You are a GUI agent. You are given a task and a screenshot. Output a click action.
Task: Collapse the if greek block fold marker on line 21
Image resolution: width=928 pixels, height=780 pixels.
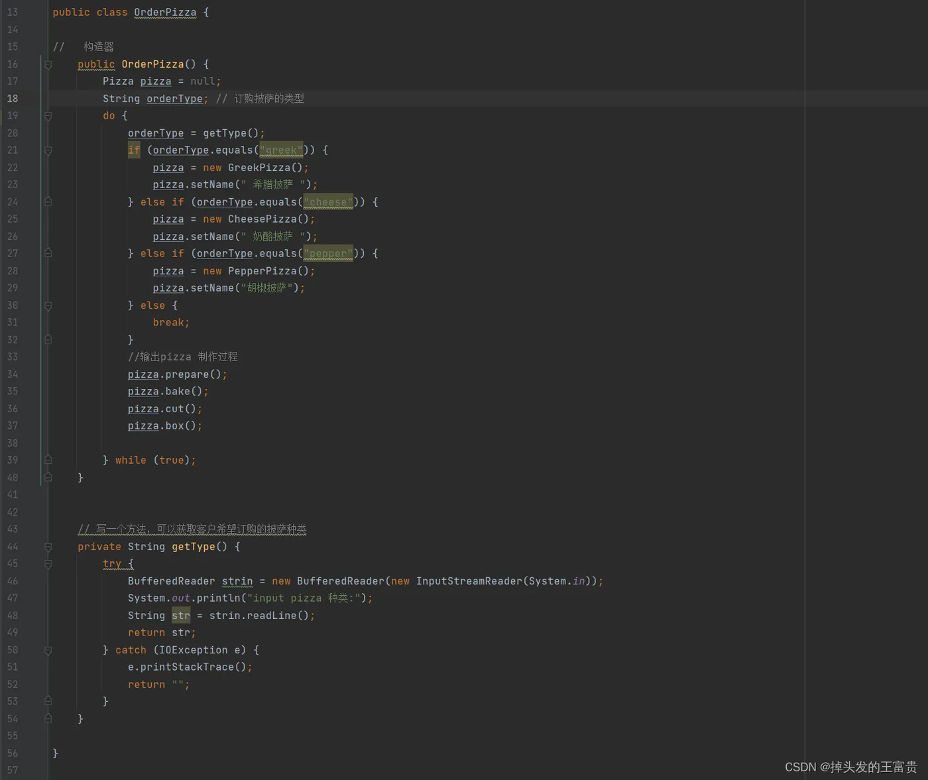click(48, 150)
